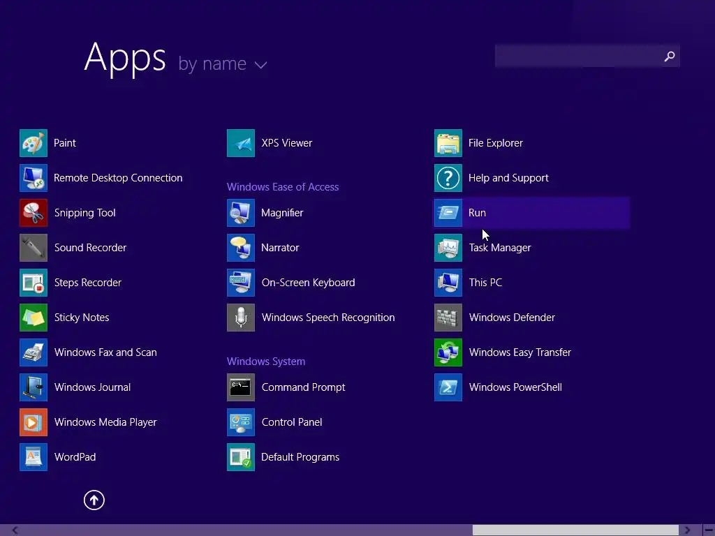
Task: Click the 'File Explorer' label
Action: (x=495, y=143)
